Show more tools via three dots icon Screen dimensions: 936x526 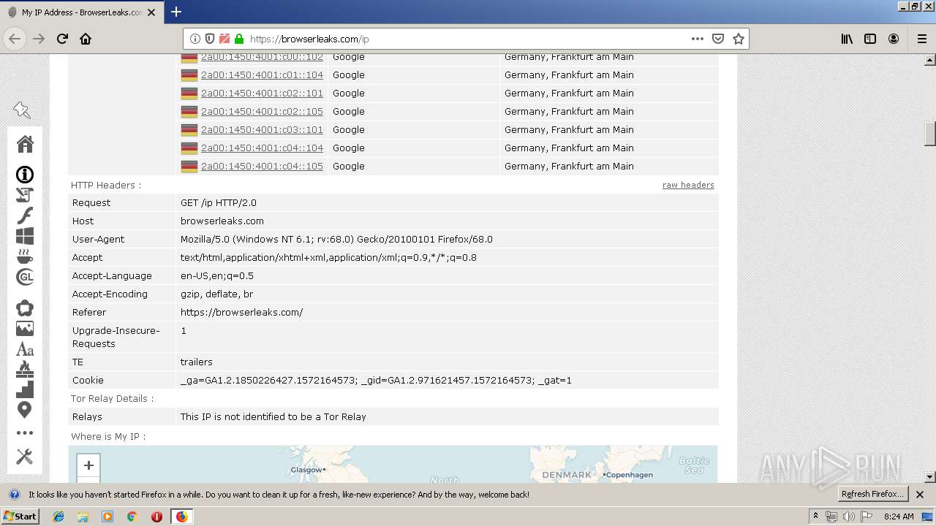click(25, 433)
